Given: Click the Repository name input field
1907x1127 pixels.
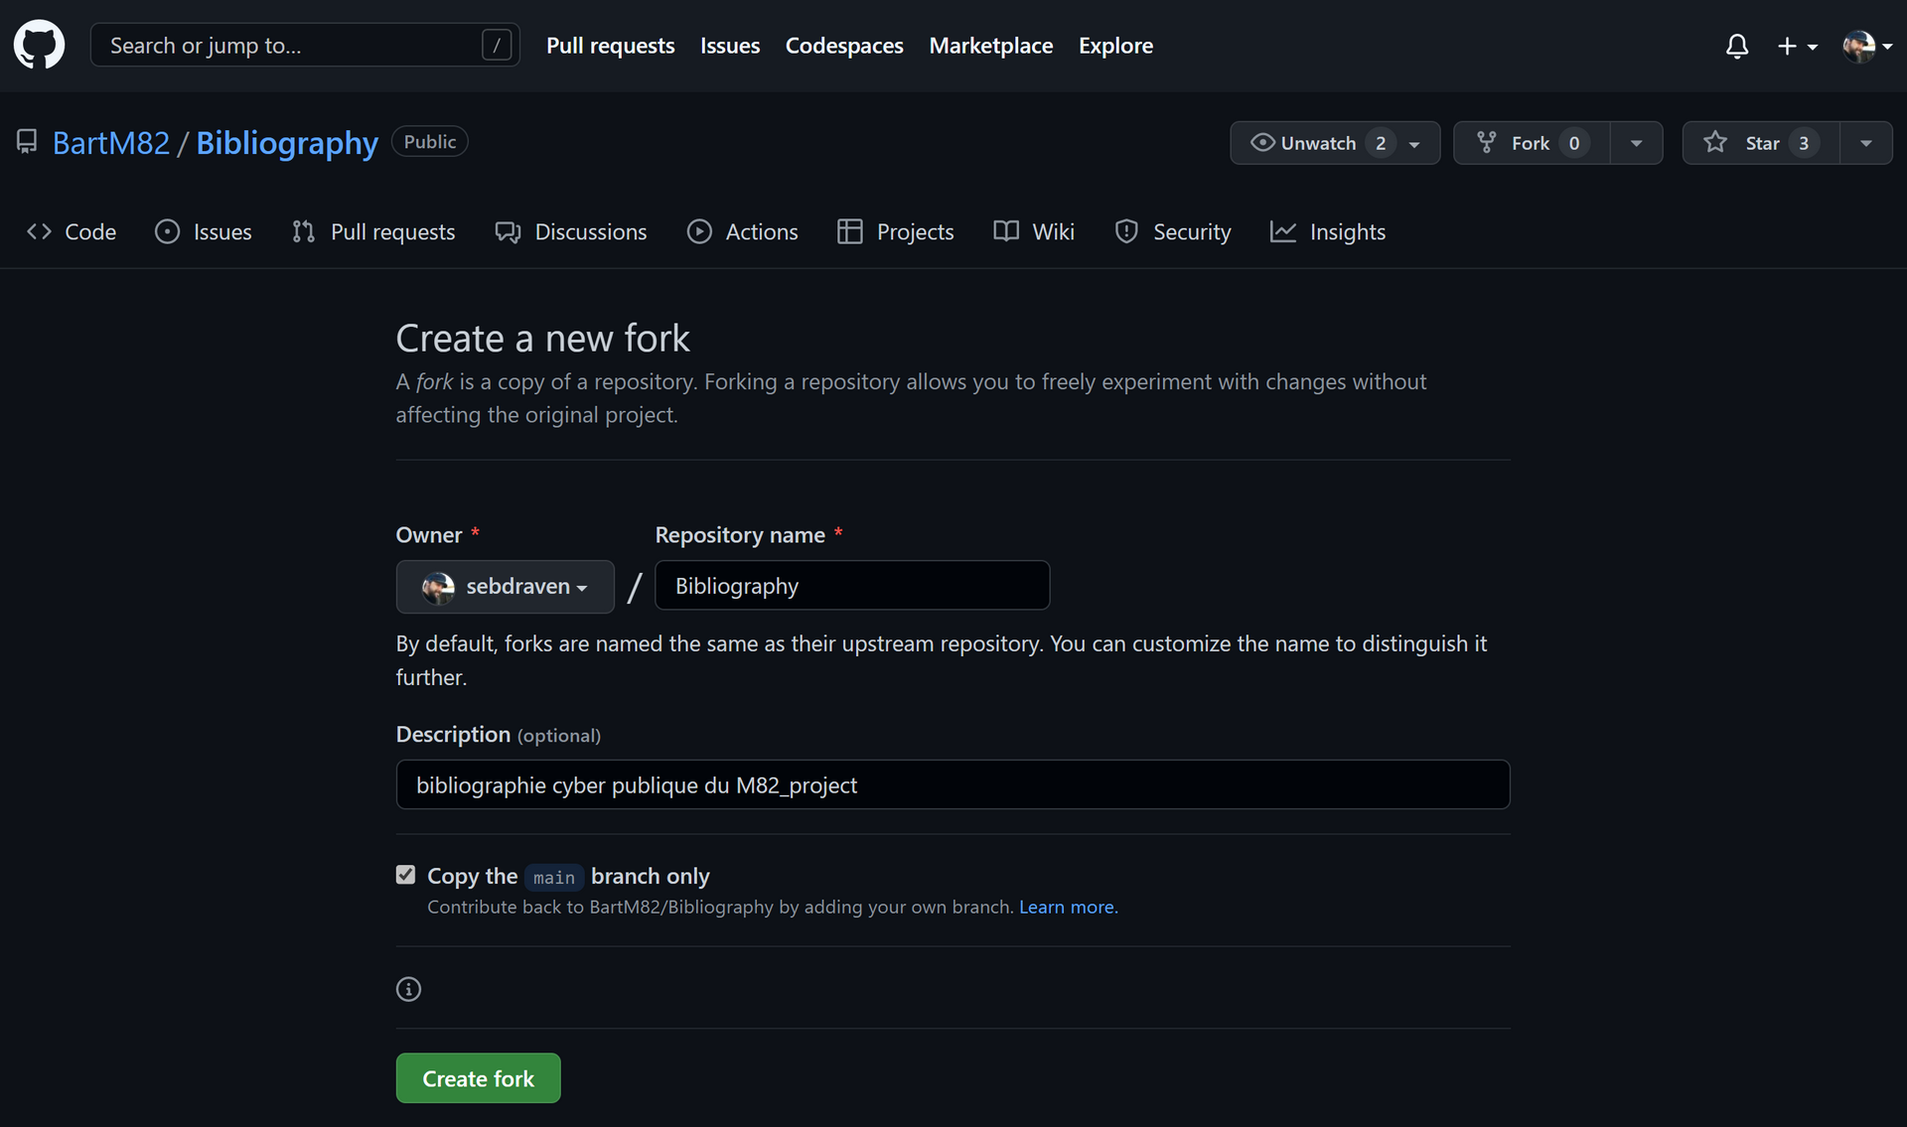Looking at the screenshot, I should pyautogui.click(x=851, y=586).
